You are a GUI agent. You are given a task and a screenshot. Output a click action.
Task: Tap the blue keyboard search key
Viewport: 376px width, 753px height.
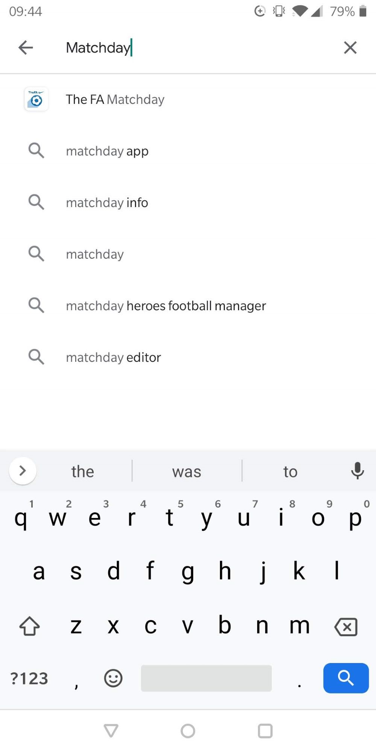click(346, 678)
